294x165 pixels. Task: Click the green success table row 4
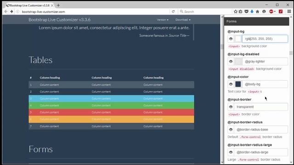pyautogui.click(x=111, y=105)
